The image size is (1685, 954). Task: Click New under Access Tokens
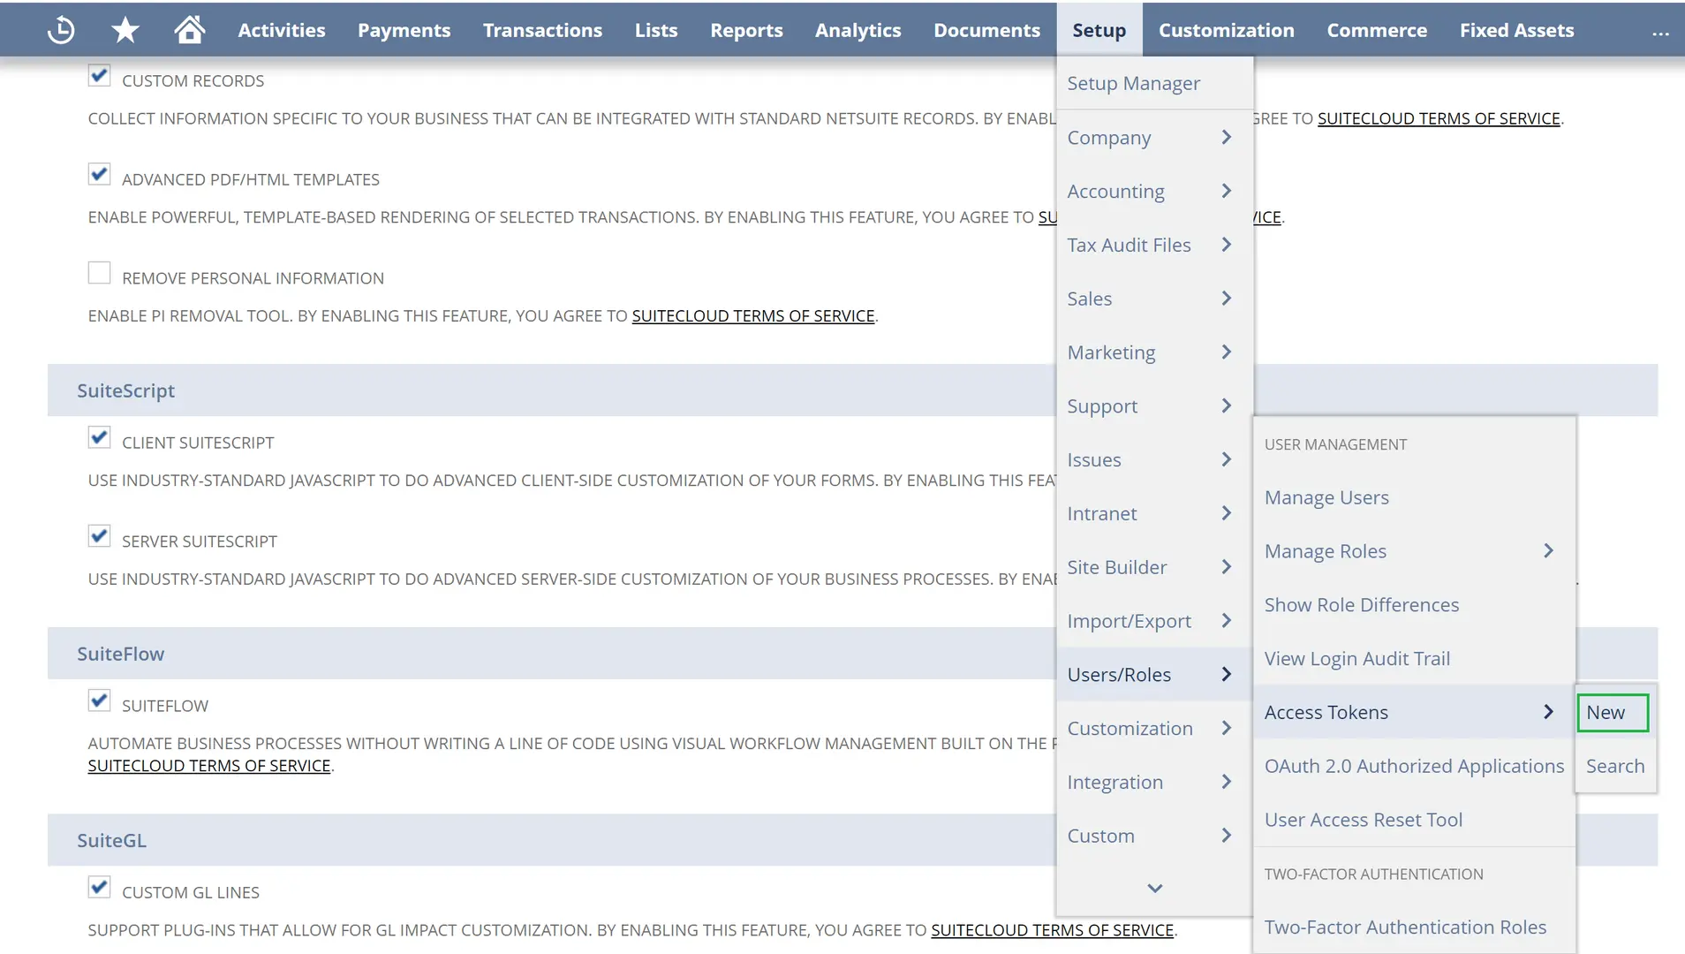click(x=1613, y=713)
